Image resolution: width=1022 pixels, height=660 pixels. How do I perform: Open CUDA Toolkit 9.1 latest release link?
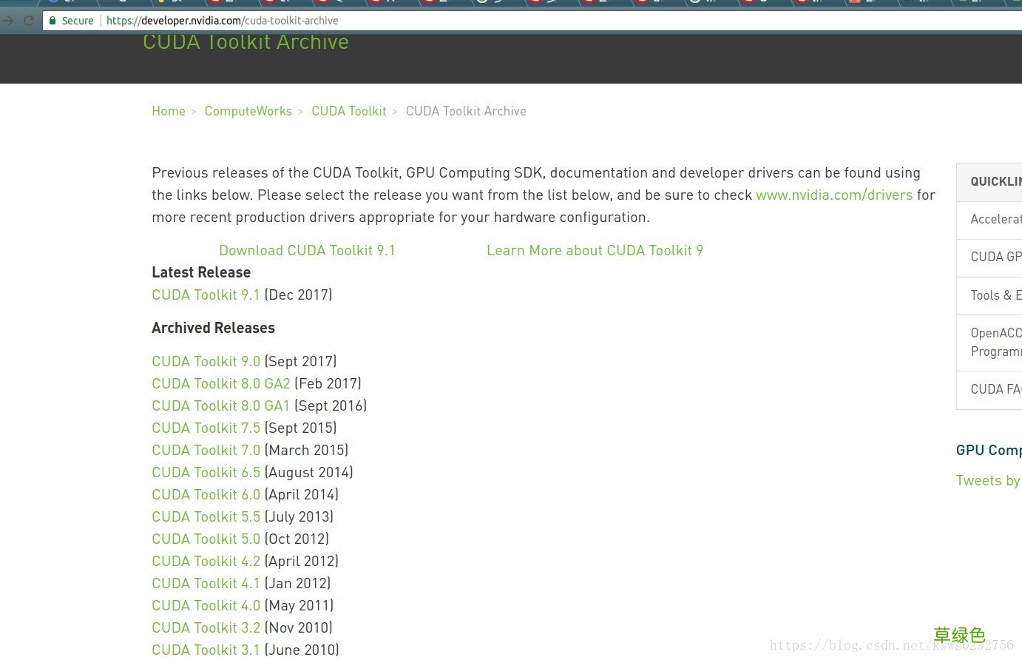[206, 295]
